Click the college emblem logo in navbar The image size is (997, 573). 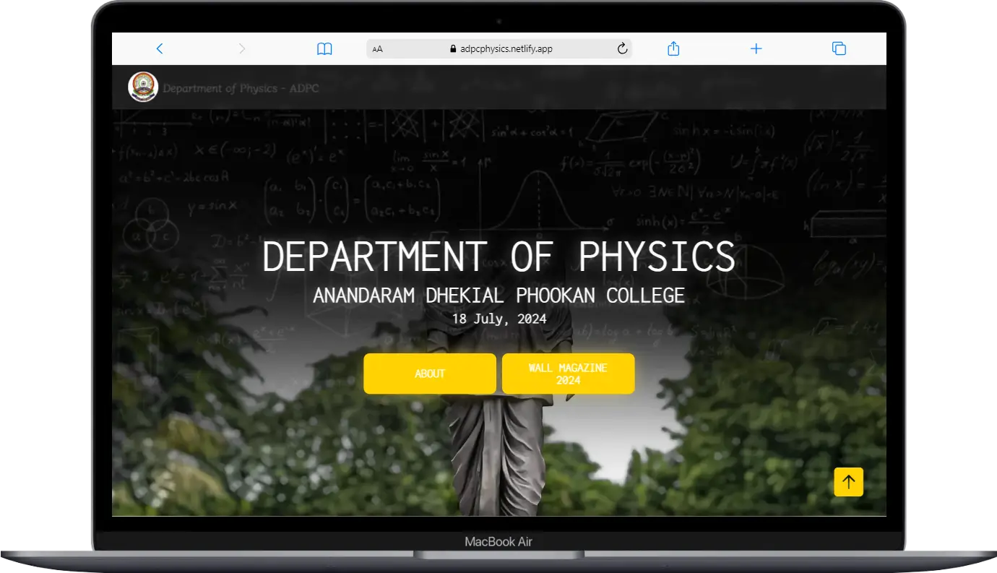coord(142,87)
